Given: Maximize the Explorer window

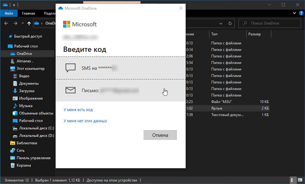Looking at the screenshot, I should click(283, 5).
